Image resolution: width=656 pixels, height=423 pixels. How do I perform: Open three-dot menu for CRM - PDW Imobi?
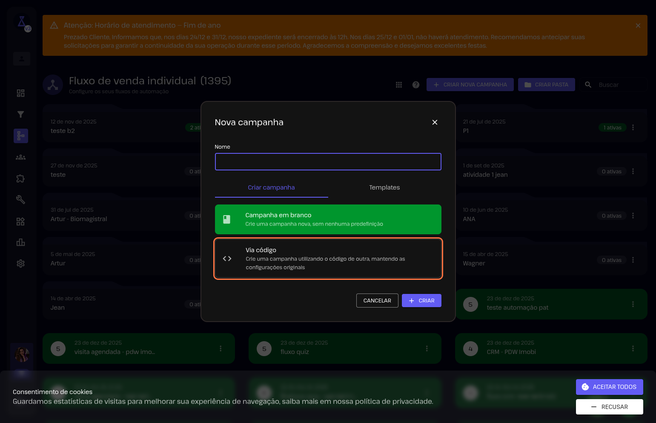633,348
